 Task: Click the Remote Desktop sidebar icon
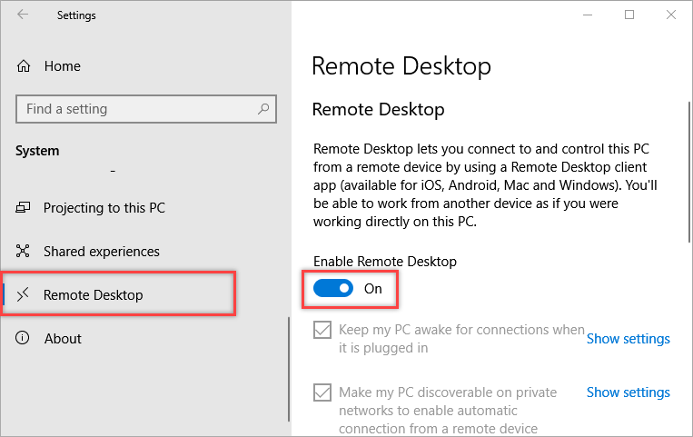[x=25, y=295]
